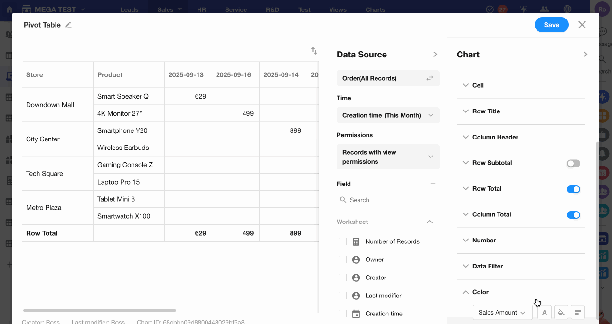Click the Save button

point(551,25)
